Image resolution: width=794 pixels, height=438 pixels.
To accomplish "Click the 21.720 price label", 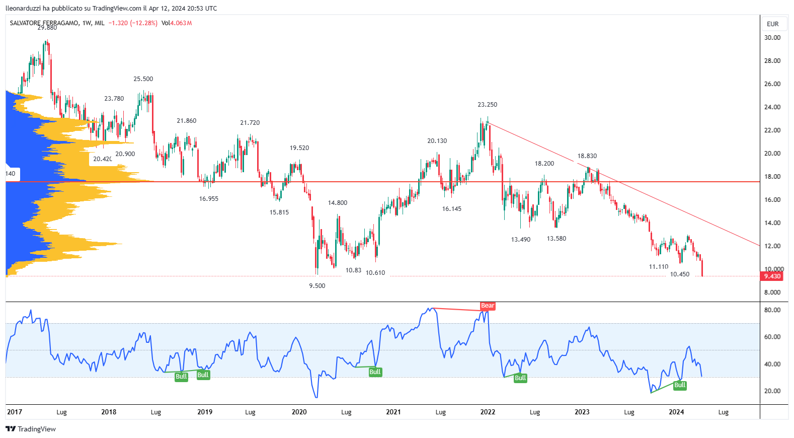I will pyautogui.click(x=250, y=123).
